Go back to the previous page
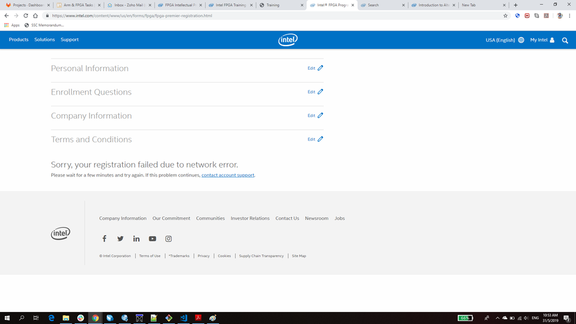 (6, 16)
